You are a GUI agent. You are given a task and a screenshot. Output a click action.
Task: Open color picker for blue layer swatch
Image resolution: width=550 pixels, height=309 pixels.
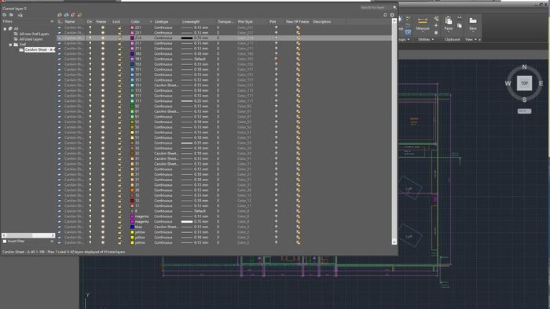[x=132, y=227]
